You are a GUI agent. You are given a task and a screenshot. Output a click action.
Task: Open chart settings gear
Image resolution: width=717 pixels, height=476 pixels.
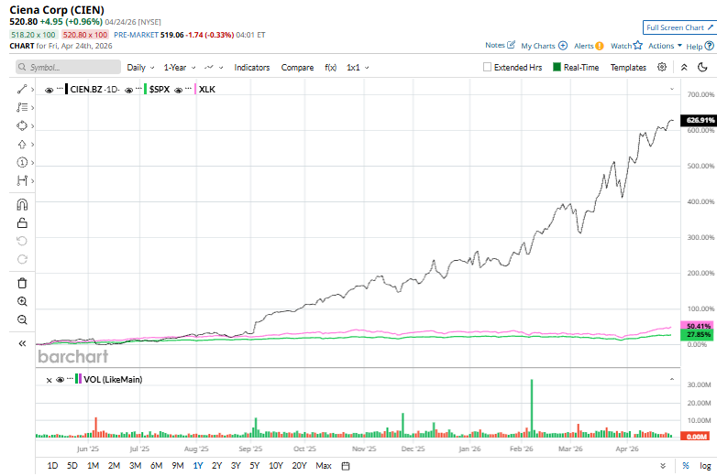click(662, 67)
